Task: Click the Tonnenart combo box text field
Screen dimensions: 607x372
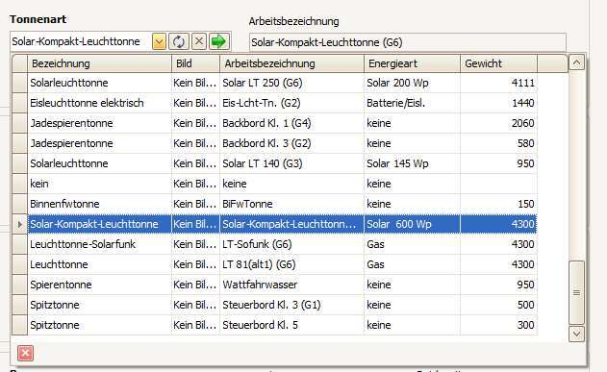Action: click(82, 41)
